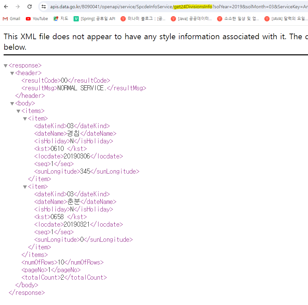Click the green V favicon for Spring bookmark

[x=76, y=19]
